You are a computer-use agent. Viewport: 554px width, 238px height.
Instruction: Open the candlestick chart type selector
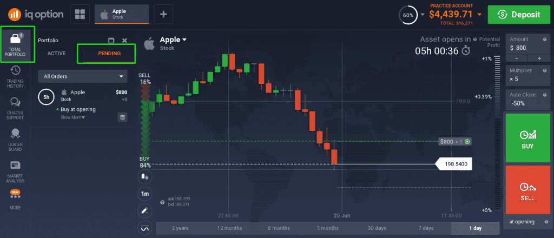(145, 176)
